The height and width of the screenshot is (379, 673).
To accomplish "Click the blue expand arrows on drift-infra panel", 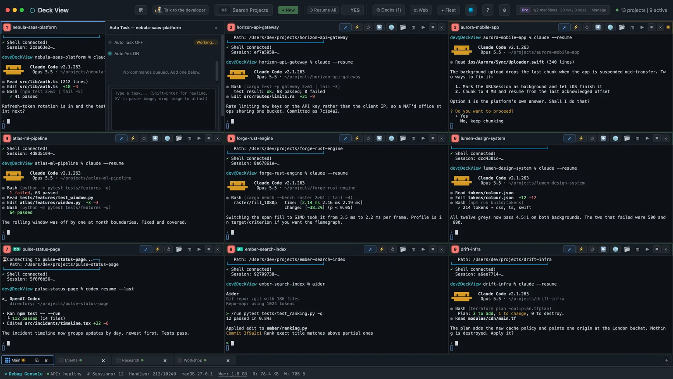I will 570,249.
